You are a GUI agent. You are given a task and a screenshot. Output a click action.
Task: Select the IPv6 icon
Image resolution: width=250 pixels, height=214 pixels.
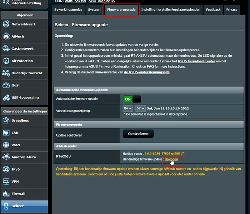tap(6, 169)
